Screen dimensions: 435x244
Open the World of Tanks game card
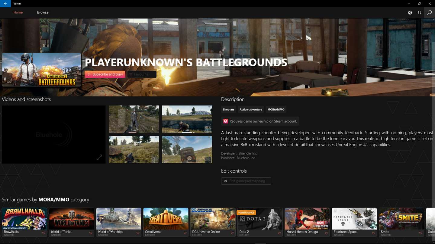(72, 222)
